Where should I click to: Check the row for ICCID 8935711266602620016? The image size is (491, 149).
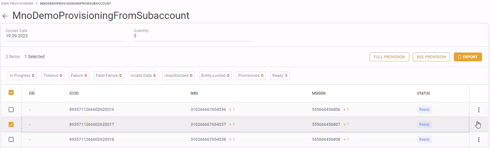pos(11,110)
